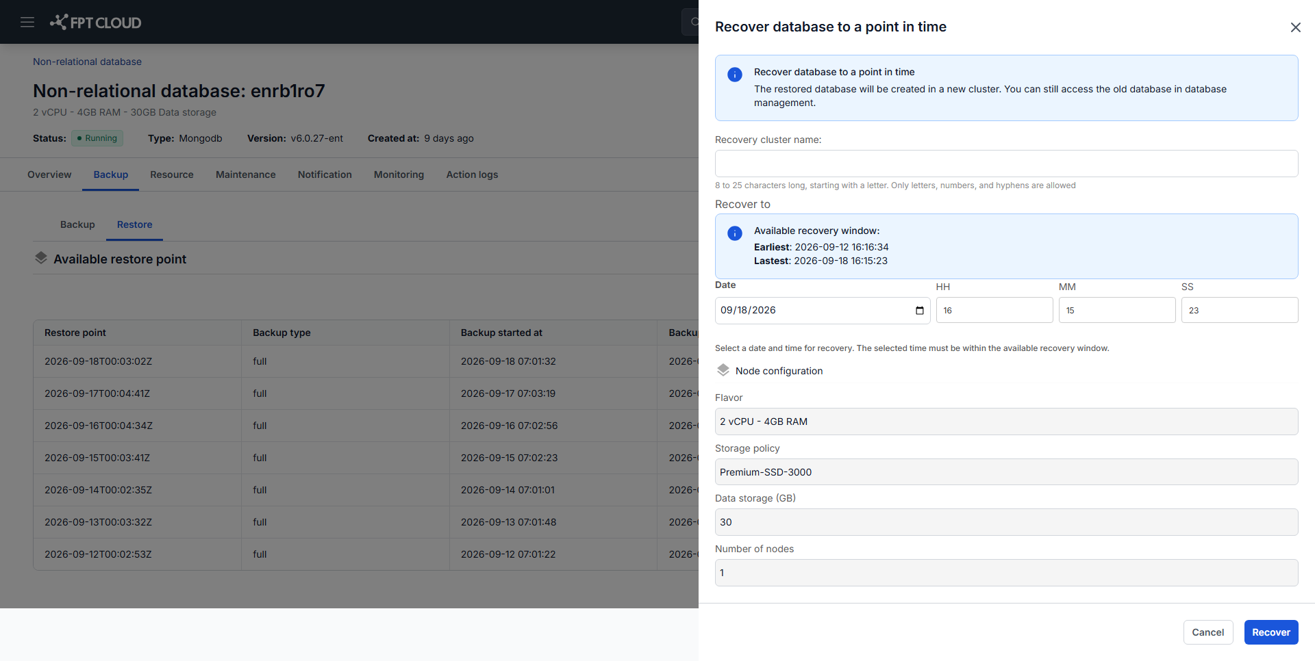Edit the MM minute field
Image resolution: width=1315 pixels, height=661 pixels.
coord(1116,310)
